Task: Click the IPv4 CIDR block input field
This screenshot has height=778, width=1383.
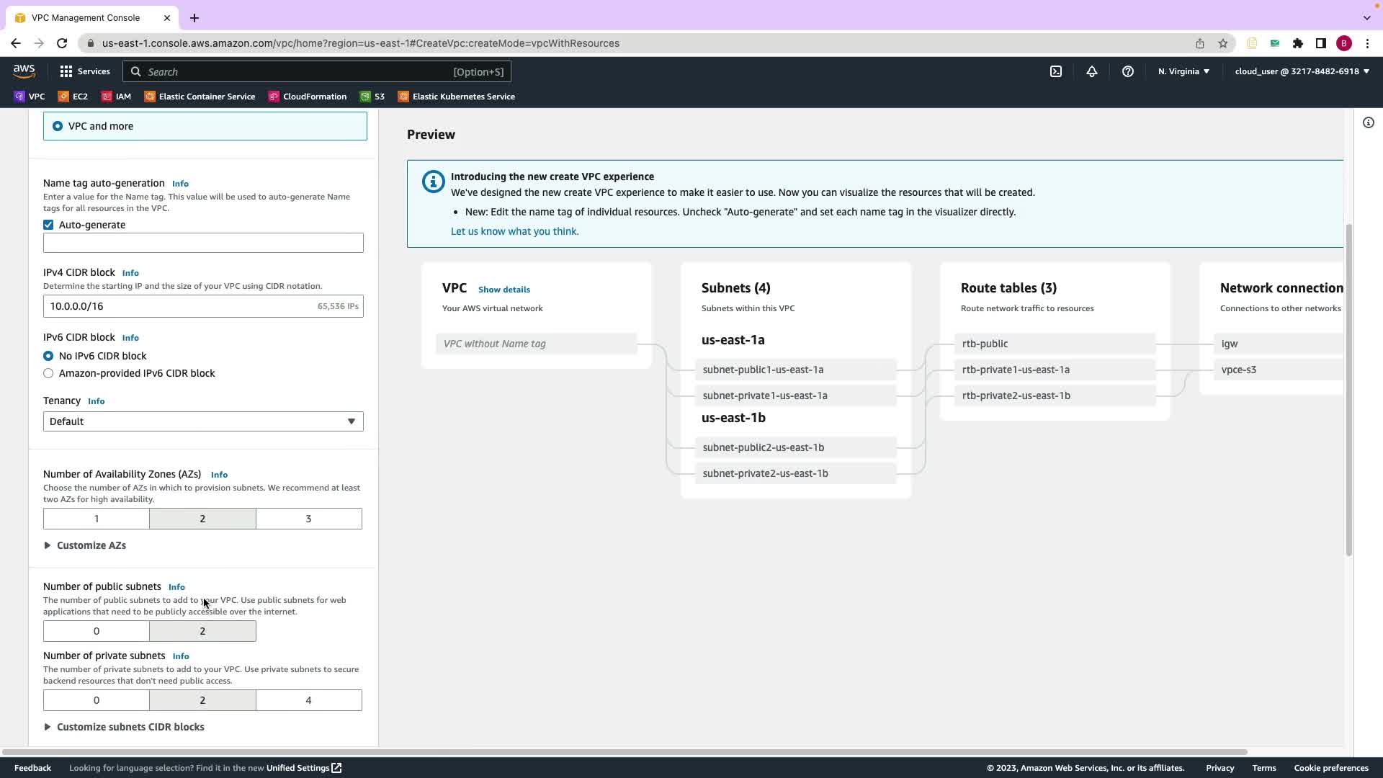Action: pos(180,306)
